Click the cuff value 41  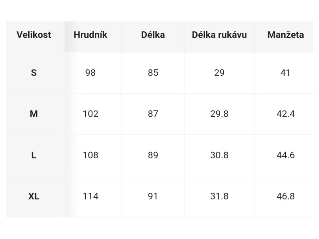tap(285, 73)
